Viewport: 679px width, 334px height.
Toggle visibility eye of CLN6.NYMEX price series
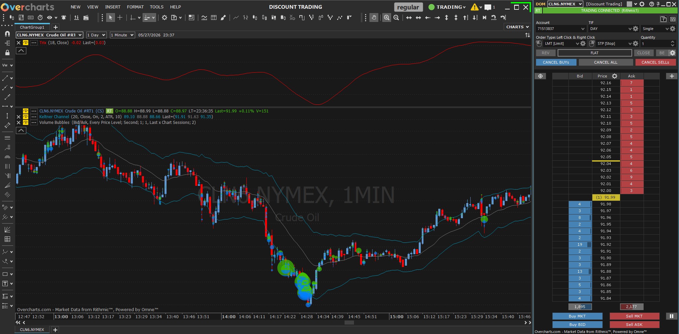[25, 111]
